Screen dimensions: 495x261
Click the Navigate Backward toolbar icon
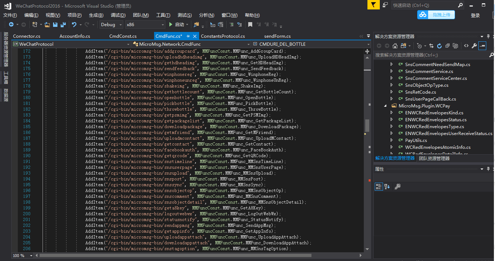(x=11, y=25)
